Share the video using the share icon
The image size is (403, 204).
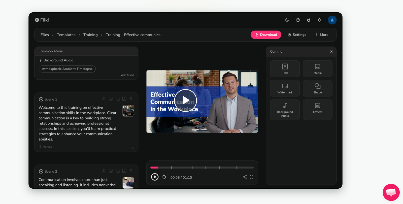tap(245, 177)
